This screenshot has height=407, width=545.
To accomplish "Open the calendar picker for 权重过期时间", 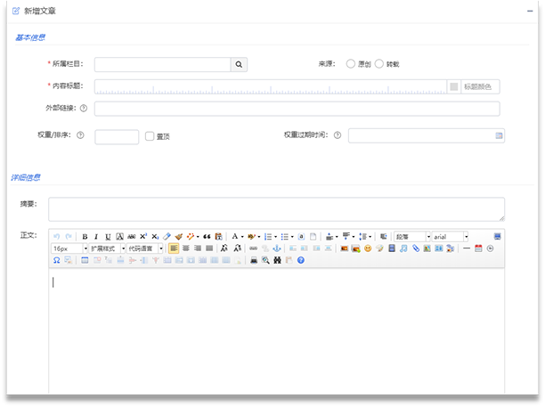I will pos(499,135).
